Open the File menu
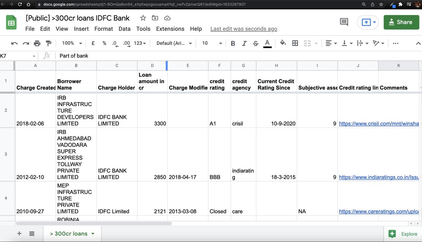Viewport: 422px width, 242px height. pos(30,29)
